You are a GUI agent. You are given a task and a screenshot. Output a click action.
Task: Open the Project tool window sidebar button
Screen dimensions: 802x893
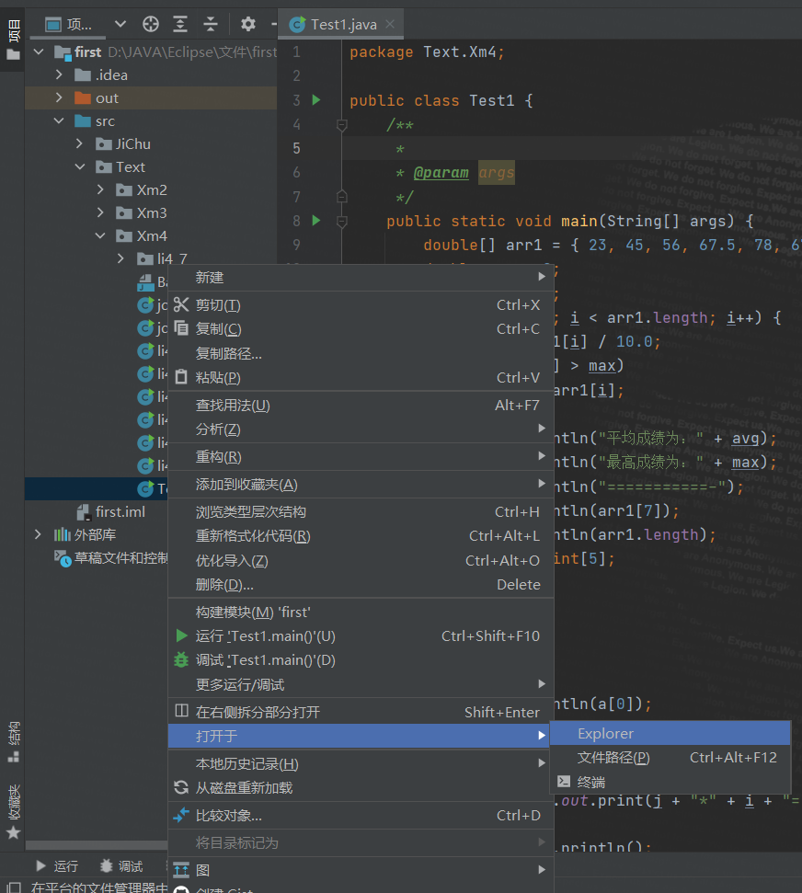point(13,40)
